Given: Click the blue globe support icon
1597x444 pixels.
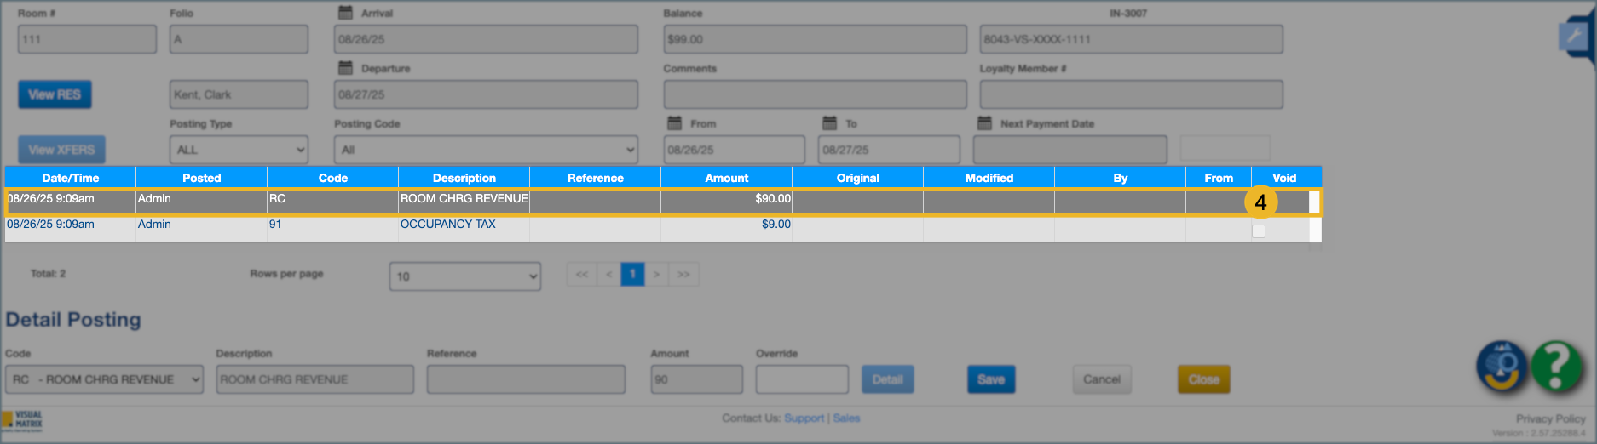Looking at the screenshot, I should click(1502, 367).
